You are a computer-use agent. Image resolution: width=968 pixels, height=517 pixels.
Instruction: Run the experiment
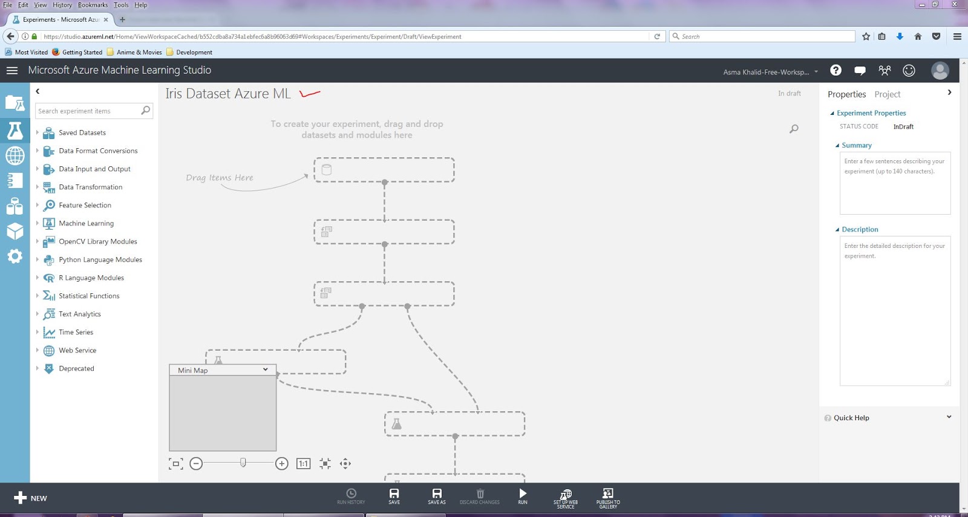pos(523,496)
